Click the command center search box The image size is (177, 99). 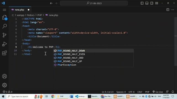coord(94,3)
